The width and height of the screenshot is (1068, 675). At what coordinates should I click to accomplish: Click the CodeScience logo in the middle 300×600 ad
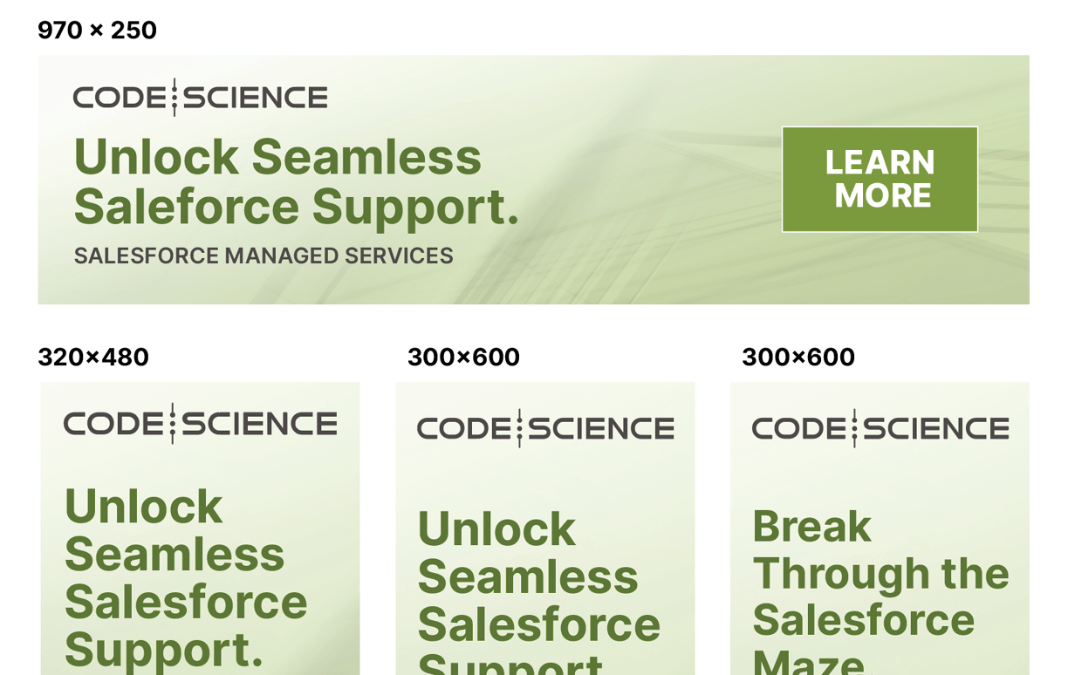tap(545, 428)
